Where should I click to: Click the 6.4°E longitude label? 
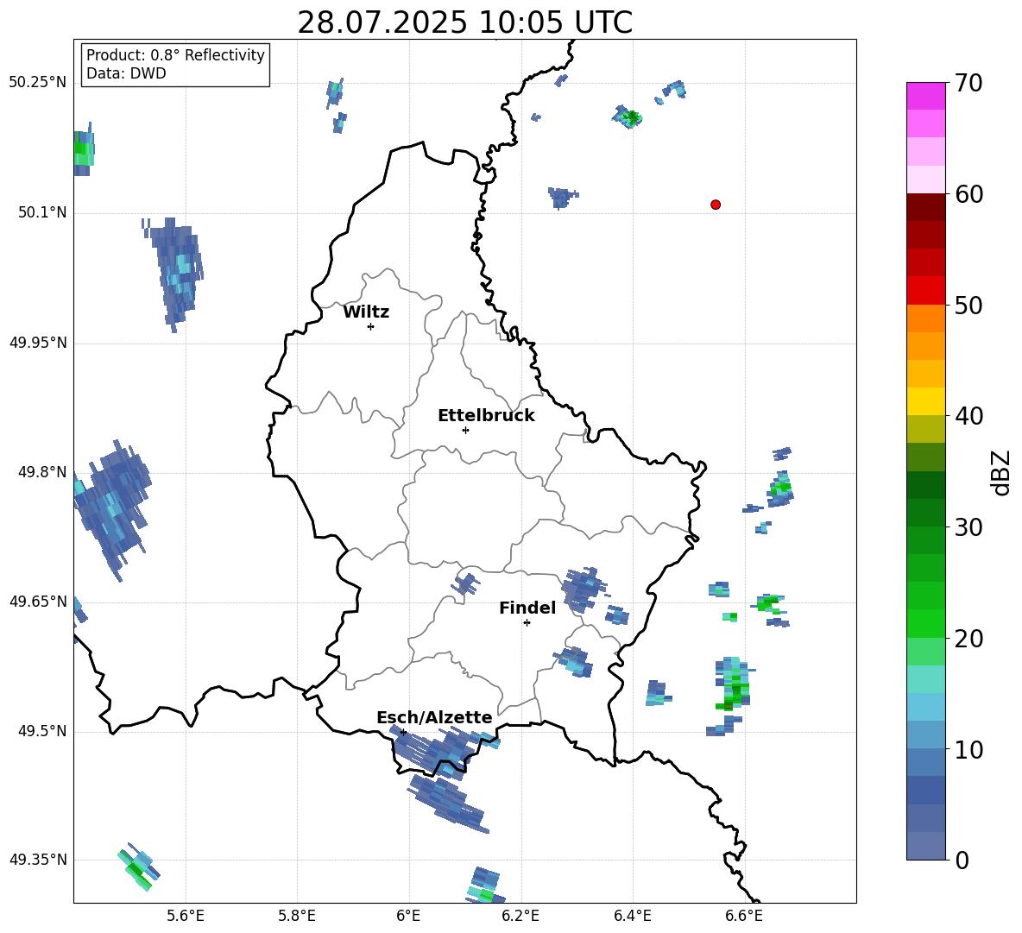[x=632, y=916]
